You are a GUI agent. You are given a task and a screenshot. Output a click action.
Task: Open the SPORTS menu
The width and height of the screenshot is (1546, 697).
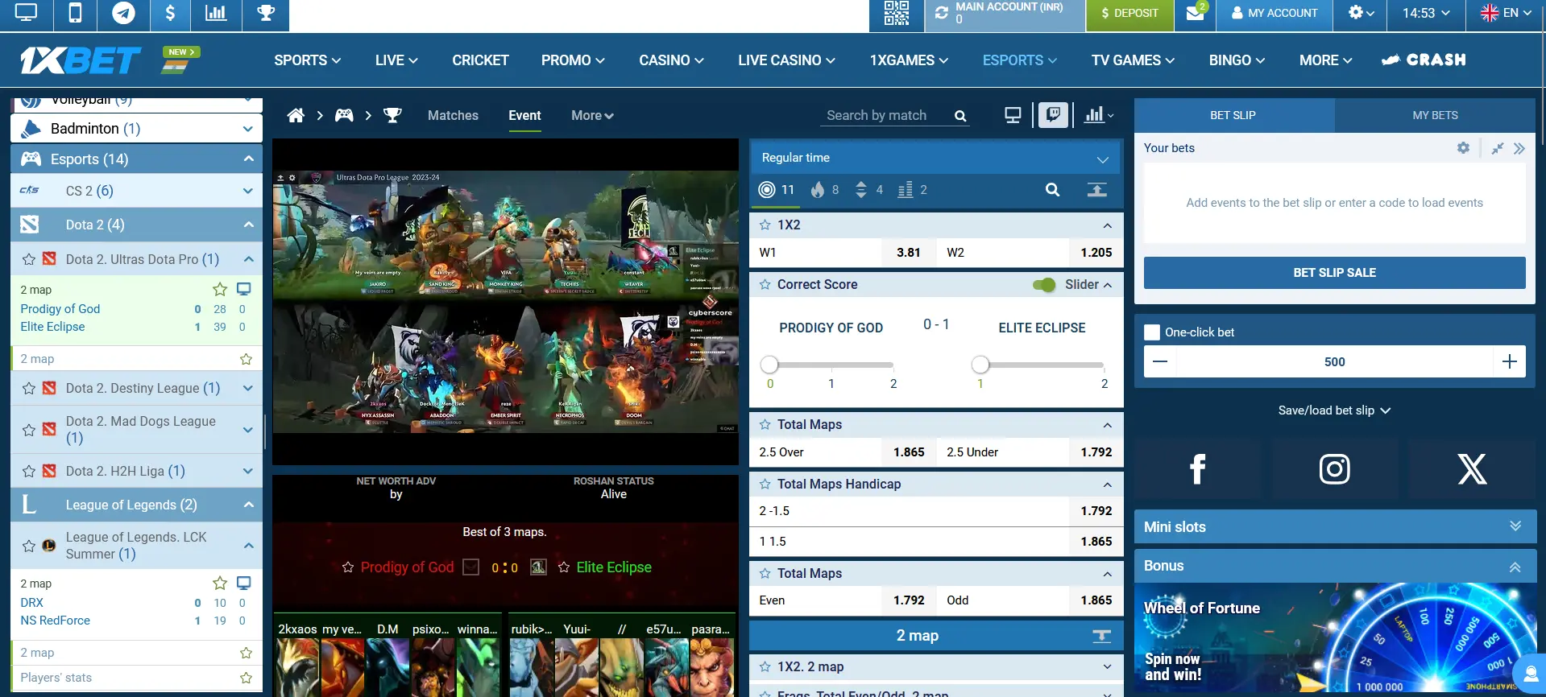point(308,60)
